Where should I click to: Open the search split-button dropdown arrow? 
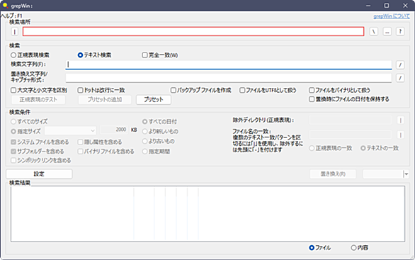click(x=407, y=174)
